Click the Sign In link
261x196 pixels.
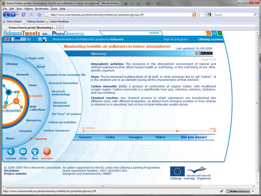tap(168, 39)
